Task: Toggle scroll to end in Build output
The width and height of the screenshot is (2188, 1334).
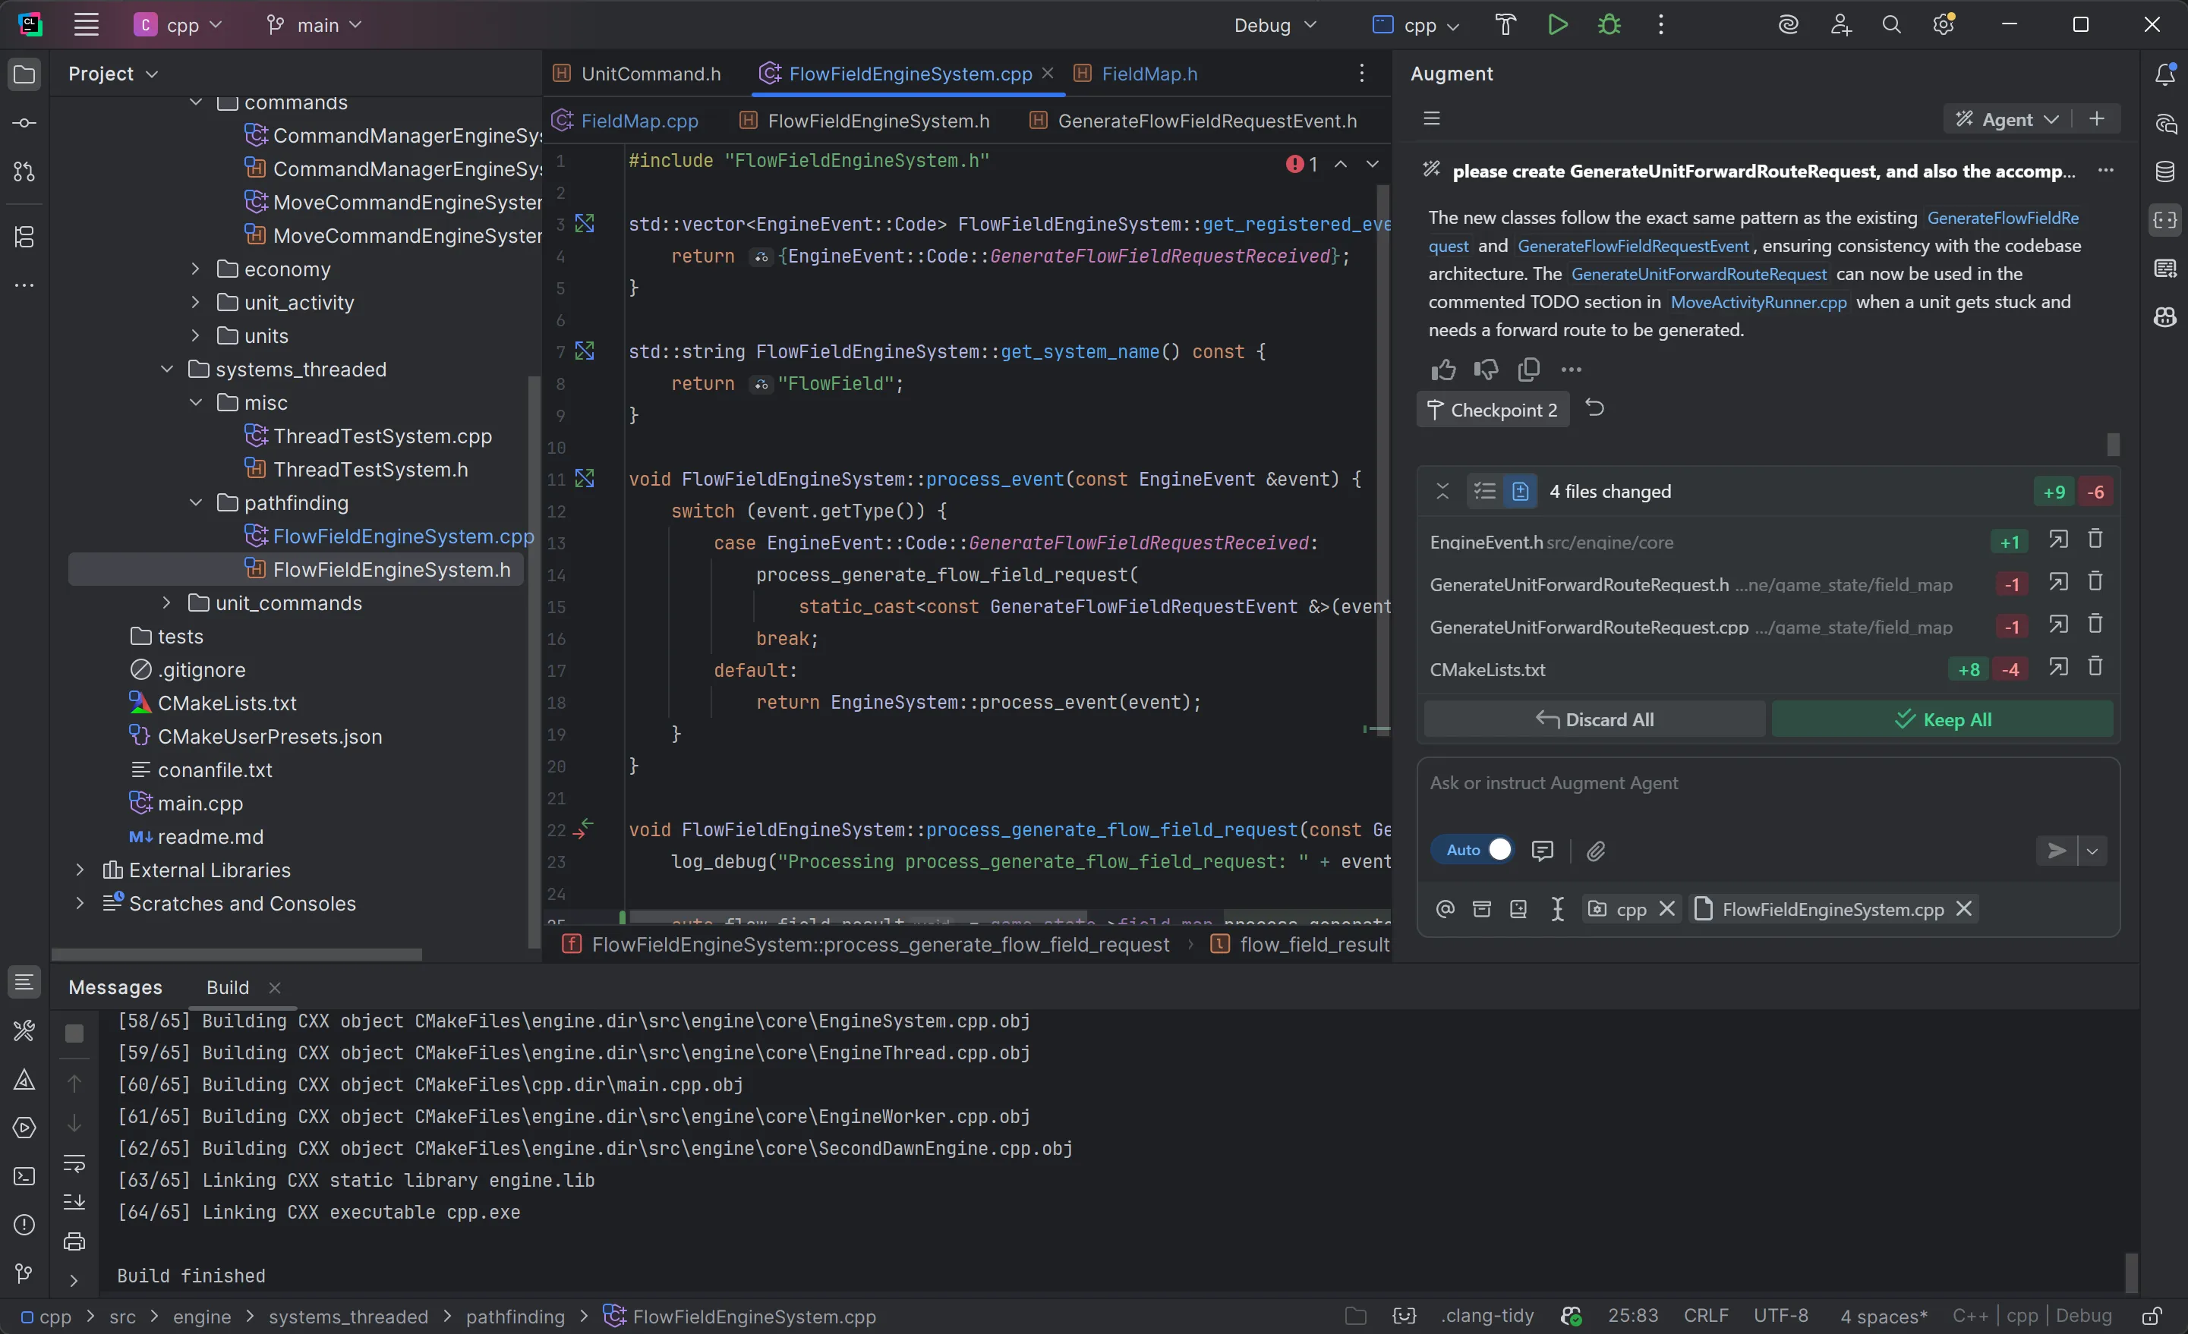Action: click(74, 1202)
